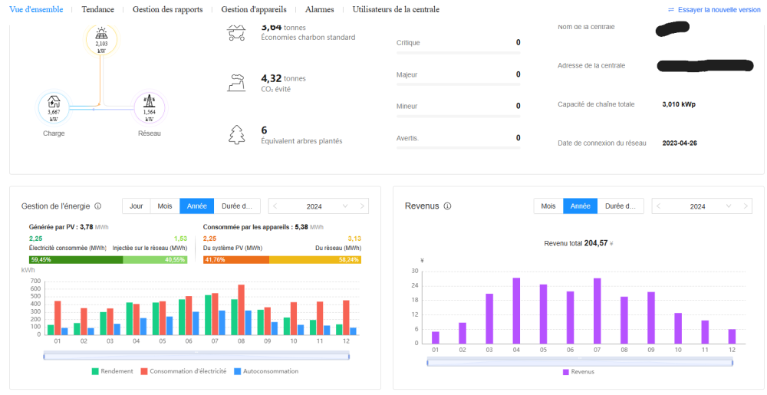Go to previous year in Revenus panel
This screenshot has height=395, width=767.
tap(658, 206)
